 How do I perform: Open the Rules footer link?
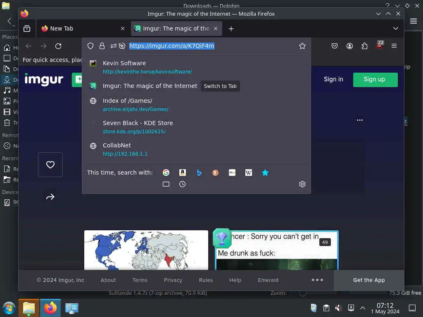tap(206, 280)
